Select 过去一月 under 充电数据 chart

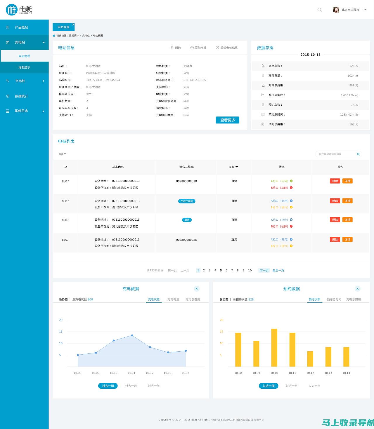[x=131, y=386]
